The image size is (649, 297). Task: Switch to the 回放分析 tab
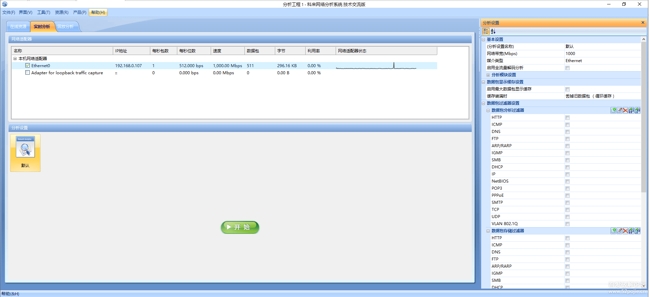coord(66,27)
